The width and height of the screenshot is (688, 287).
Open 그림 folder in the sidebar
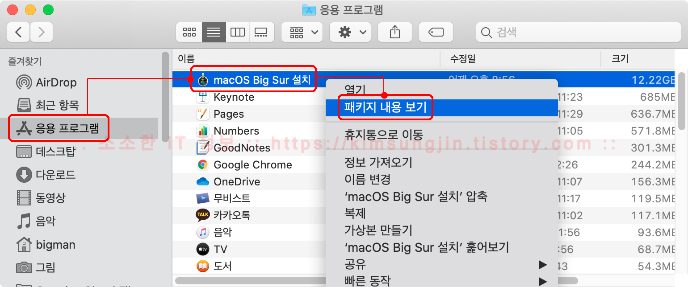click(x=36, y=267)
